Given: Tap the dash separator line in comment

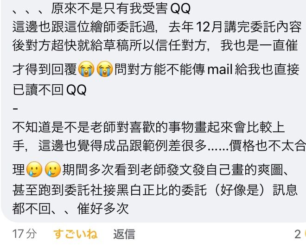Looking at the screenshot, I should coord(15,109).
